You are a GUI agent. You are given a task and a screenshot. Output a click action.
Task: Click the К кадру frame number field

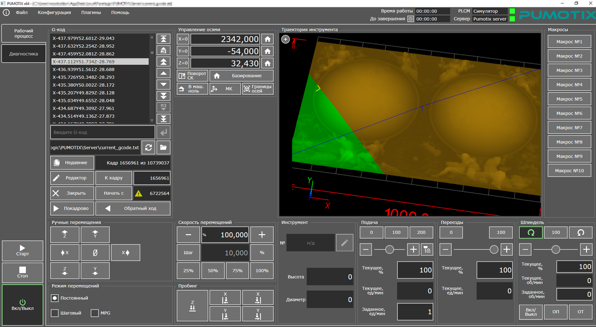click(x=152, y=178)
